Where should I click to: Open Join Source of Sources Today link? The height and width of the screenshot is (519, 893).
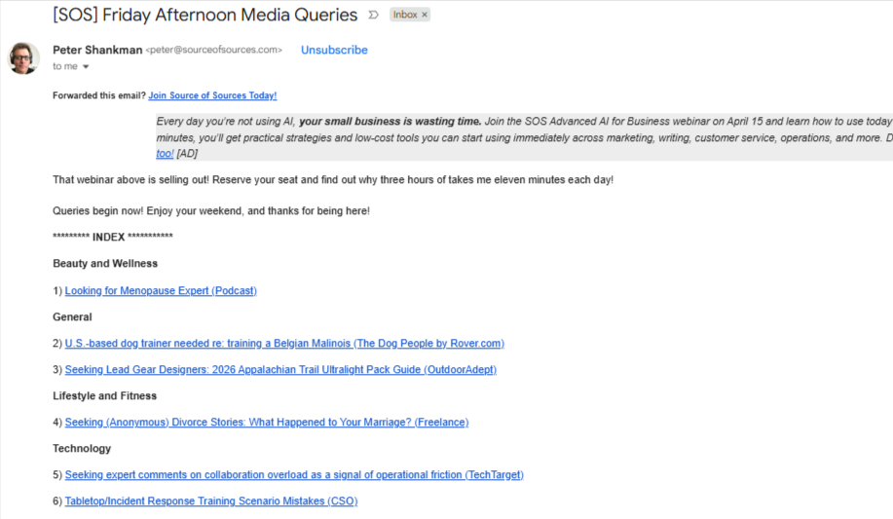(212, 95)
